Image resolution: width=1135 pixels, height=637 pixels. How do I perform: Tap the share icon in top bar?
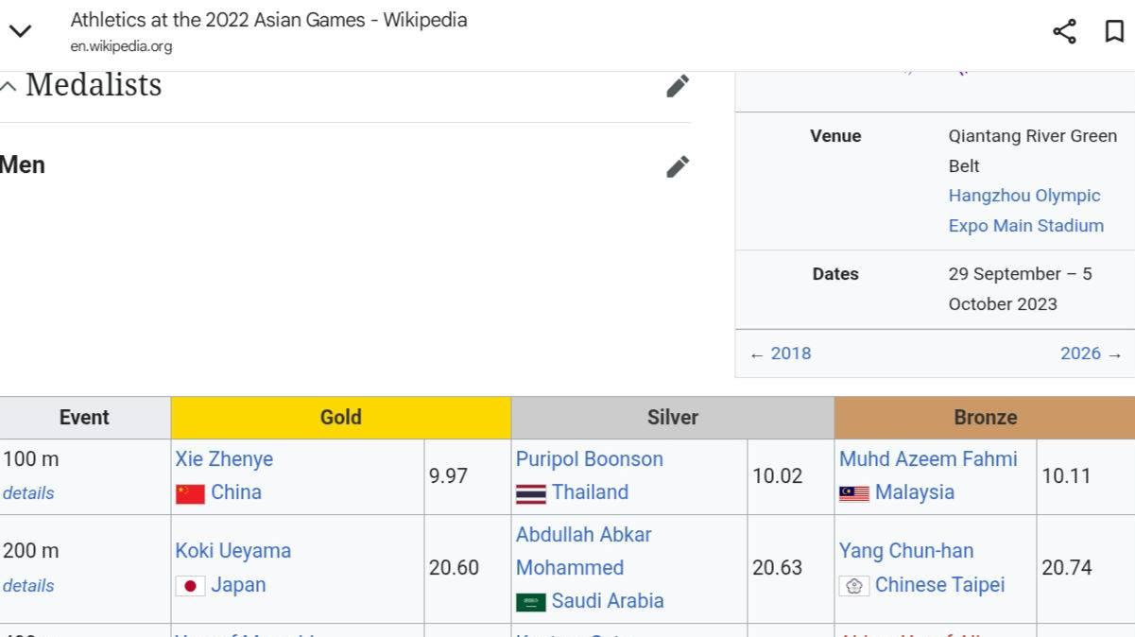click(x=1064, y=31)
